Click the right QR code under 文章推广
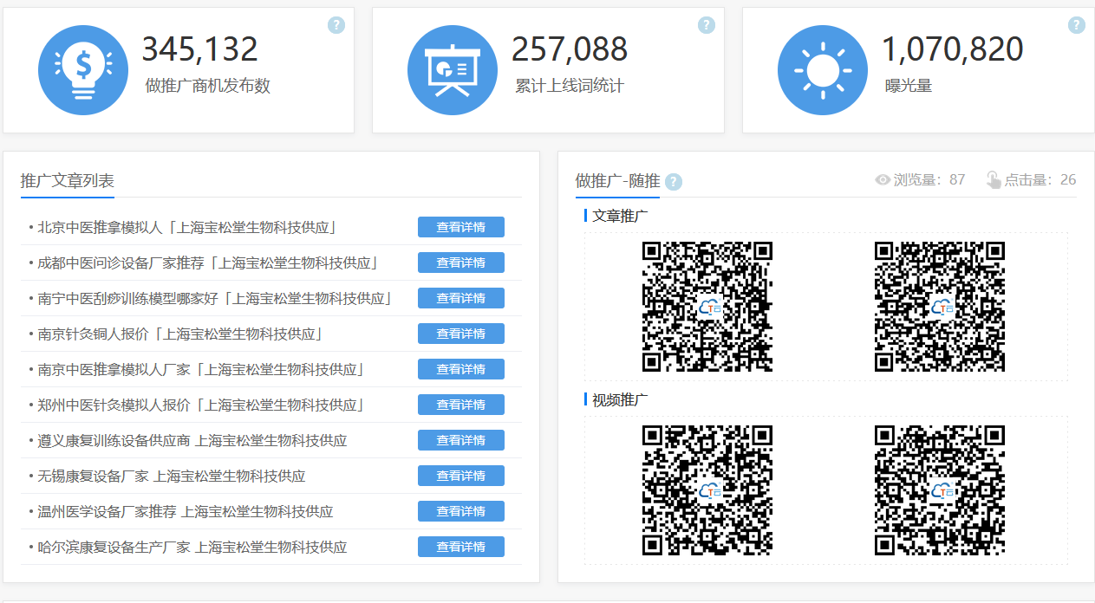 [x=940, y=307]
